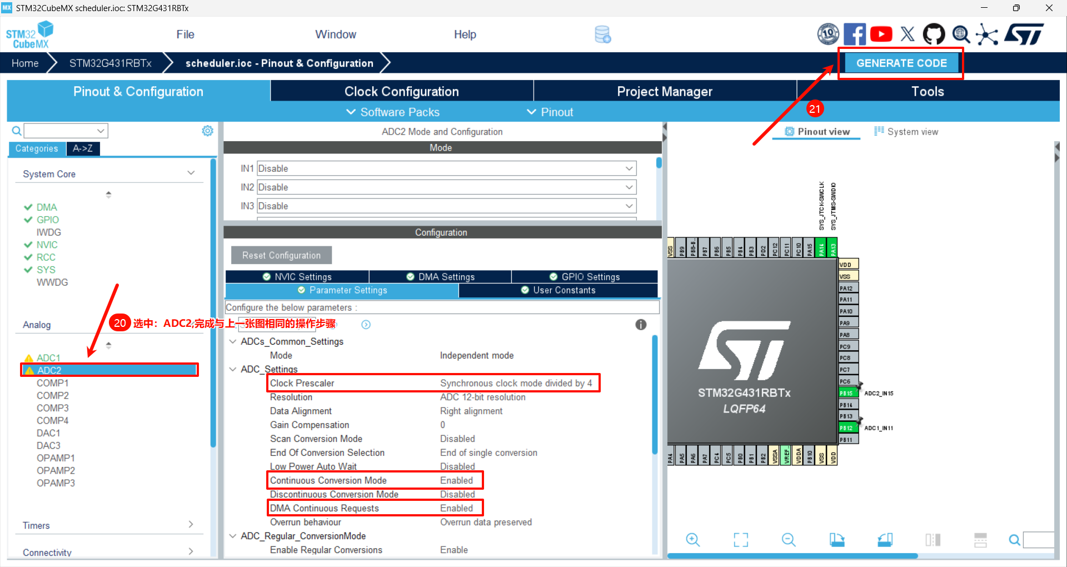Viewport: 1067px width, 567px height.
Task: Open the categories settings gear icon
Action: point(207,131)
